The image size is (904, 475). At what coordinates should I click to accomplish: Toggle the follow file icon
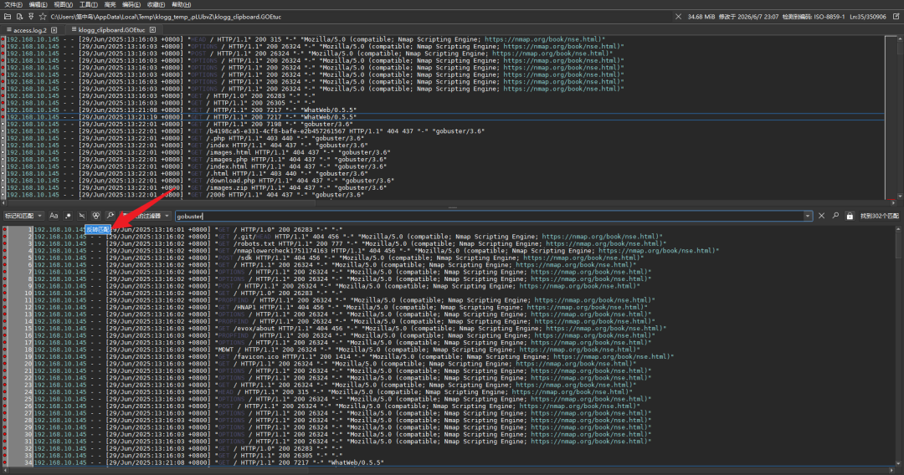pos(31,17)
